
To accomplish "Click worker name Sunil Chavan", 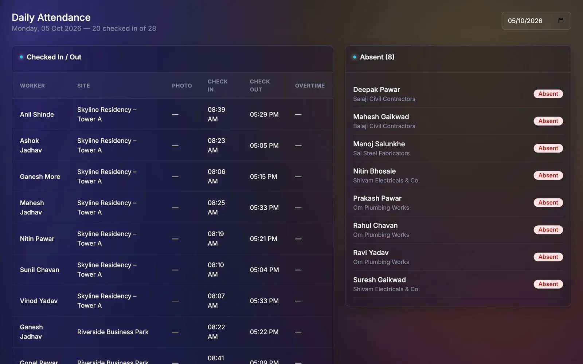I will (x=39, y=270).
